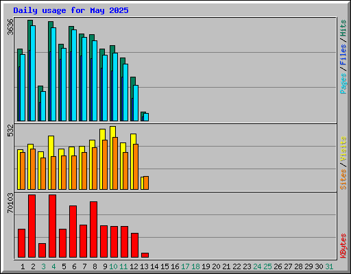Select green day 11 on the x-axis
The width and height of the screenshot is (351, 274).
123,266
